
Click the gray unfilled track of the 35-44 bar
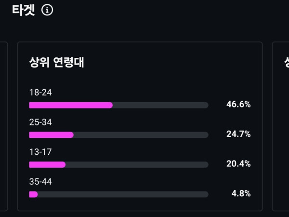tap(123, 194)
